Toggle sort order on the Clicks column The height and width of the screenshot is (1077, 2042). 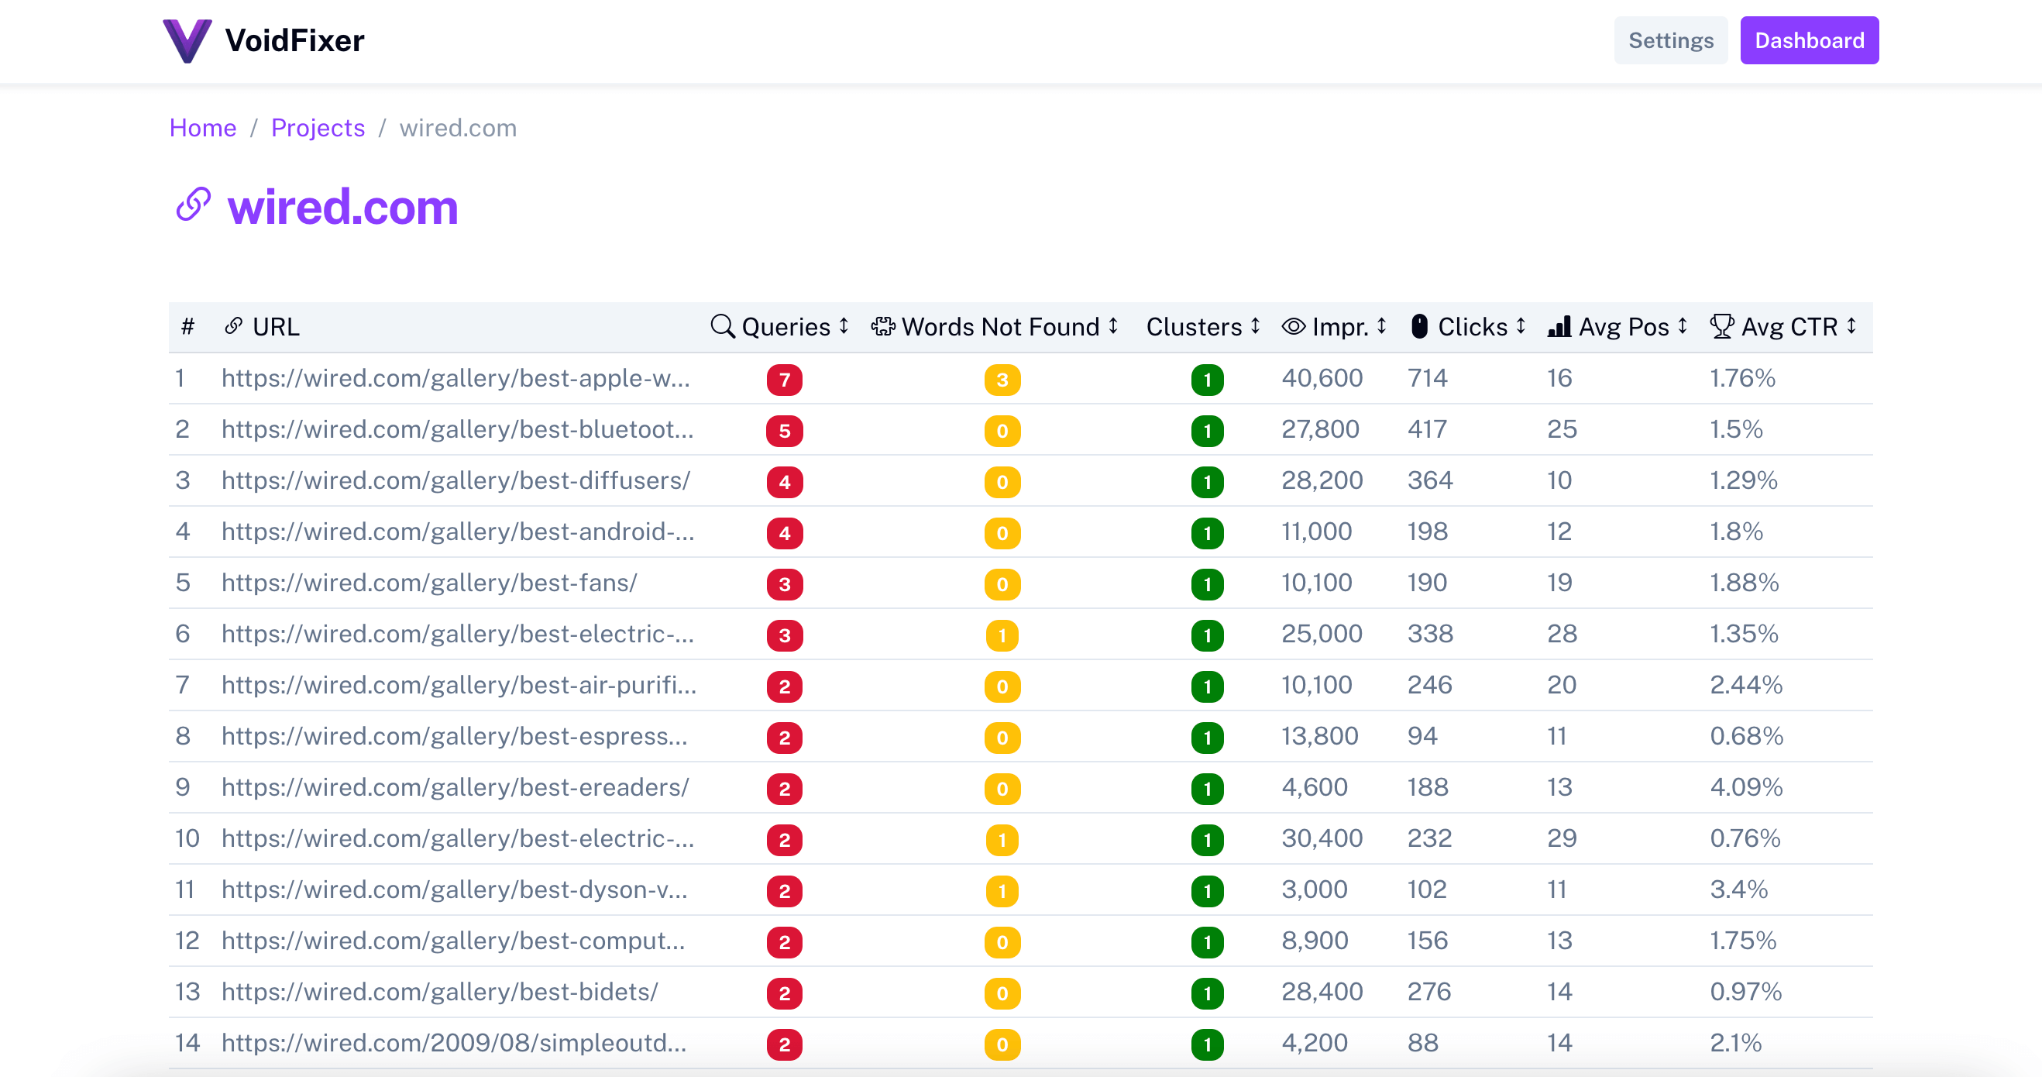[x=1521, y=326]
